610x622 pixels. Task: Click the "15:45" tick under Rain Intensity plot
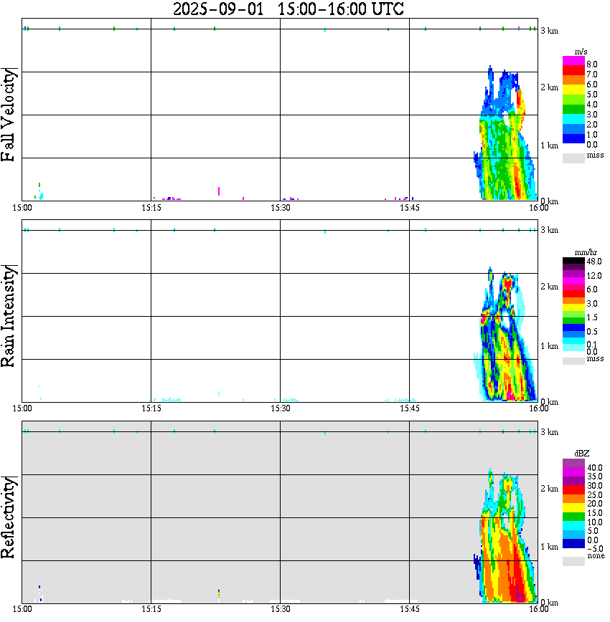[x=410, y=408]
